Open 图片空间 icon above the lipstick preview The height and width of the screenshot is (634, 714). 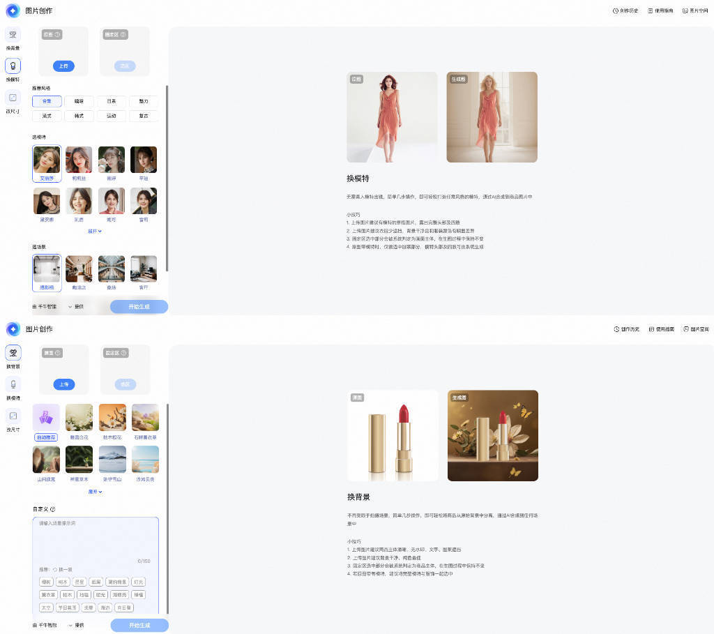tap(686, 329)
